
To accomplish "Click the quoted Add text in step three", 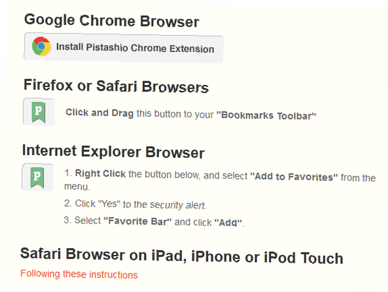I will pos(228,223).
